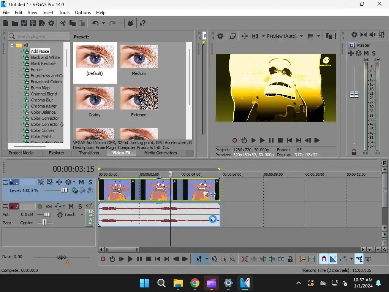Open the Undo history dropdown arrow
389x292 pixels.
click(103, 23)
